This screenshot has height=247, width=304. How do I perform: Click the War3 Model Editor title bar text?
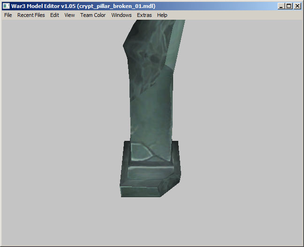pos(83,6)
